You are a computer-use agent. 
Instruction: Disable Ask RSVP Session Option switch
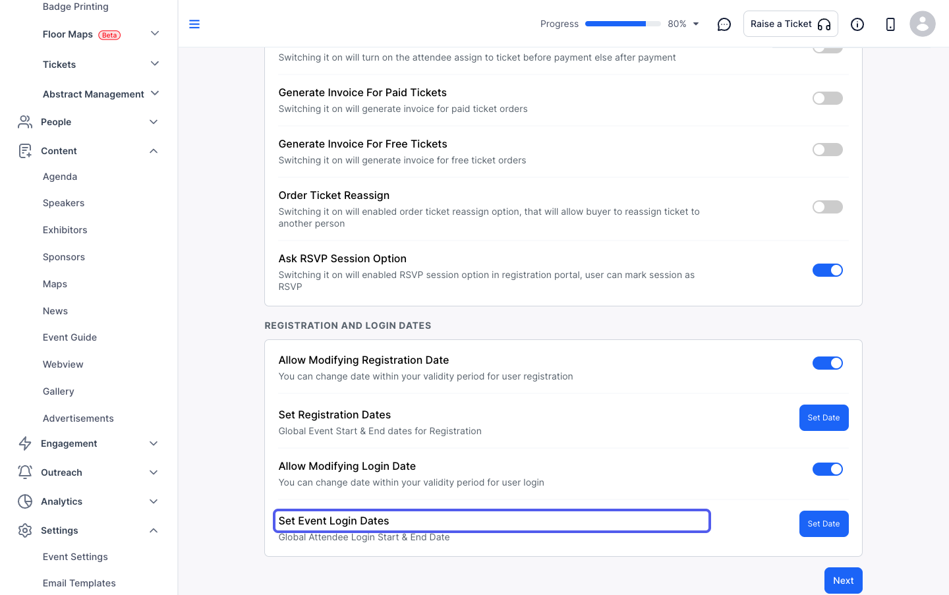click(828, 270)
